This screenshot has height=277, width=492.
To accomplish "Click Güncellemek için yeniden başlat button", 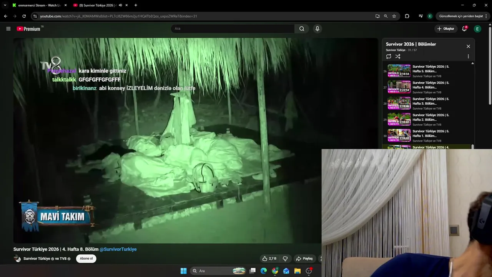I will pos(461,16).
